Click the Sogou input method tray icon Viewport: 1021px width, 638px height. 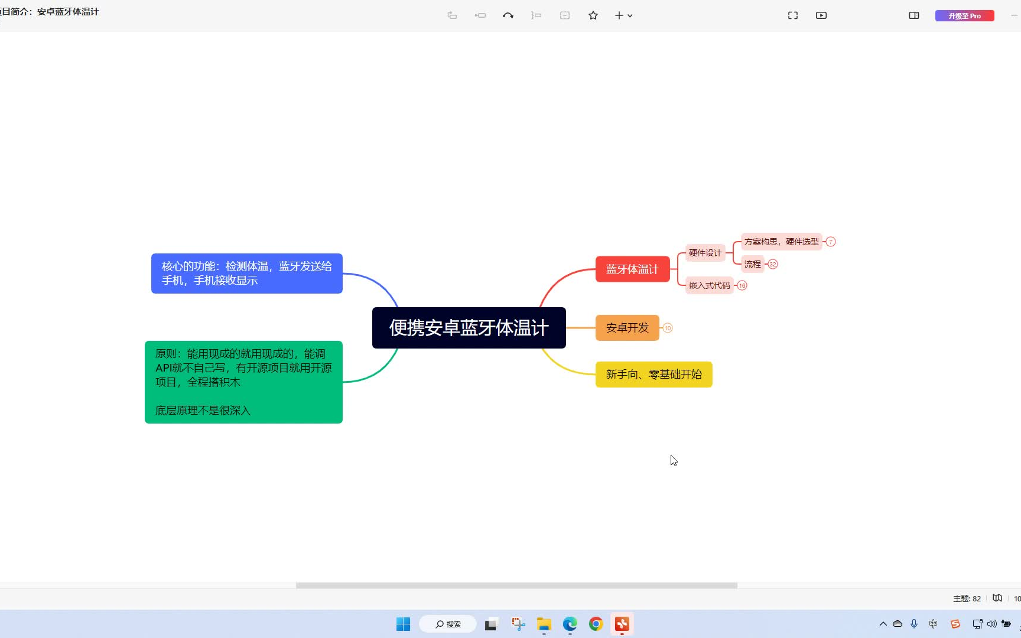pyautogui.click(x=955, y=624)
